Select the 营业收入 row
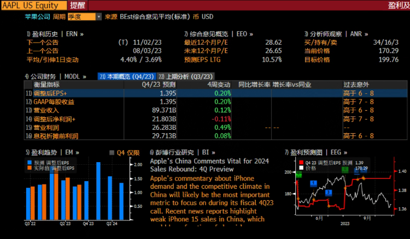The width and height of the screenshot is (410, 239). point(216,110)
